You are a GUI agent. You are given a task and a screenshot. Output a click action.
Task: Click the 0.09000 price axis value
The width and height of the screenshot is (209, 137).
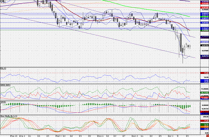204,10
